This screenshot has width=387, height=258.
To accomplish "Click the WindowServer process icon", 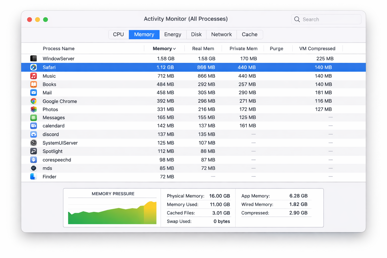I will 34,58.
